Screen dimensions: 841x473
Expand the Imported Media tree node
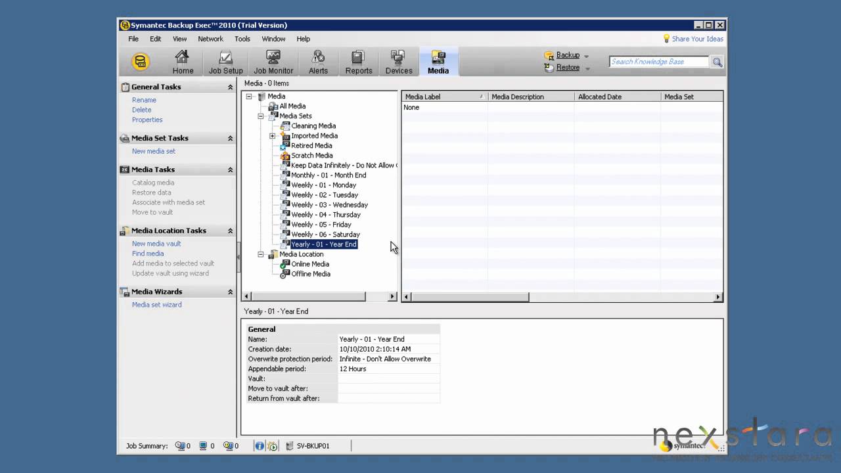273,136
